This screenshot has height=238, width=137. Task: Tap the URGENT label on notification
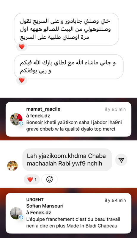pos(35,200)
